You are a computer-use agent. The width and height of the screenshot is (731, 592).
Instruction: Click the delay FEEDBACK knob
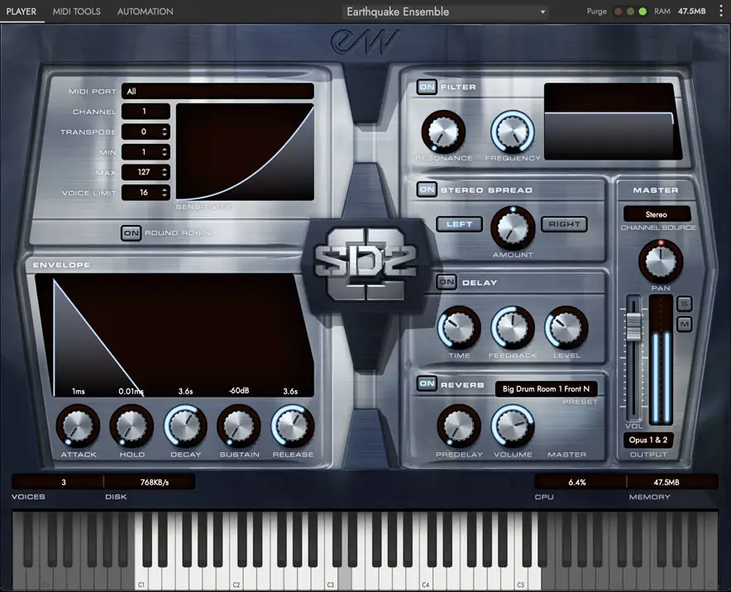click(513, 327)
